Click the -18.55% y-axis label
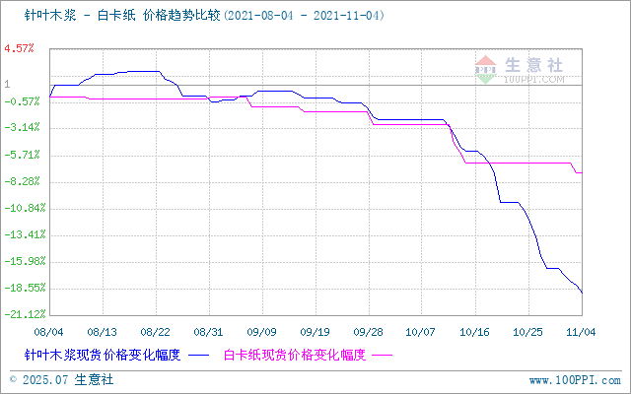 click(25, 289)
